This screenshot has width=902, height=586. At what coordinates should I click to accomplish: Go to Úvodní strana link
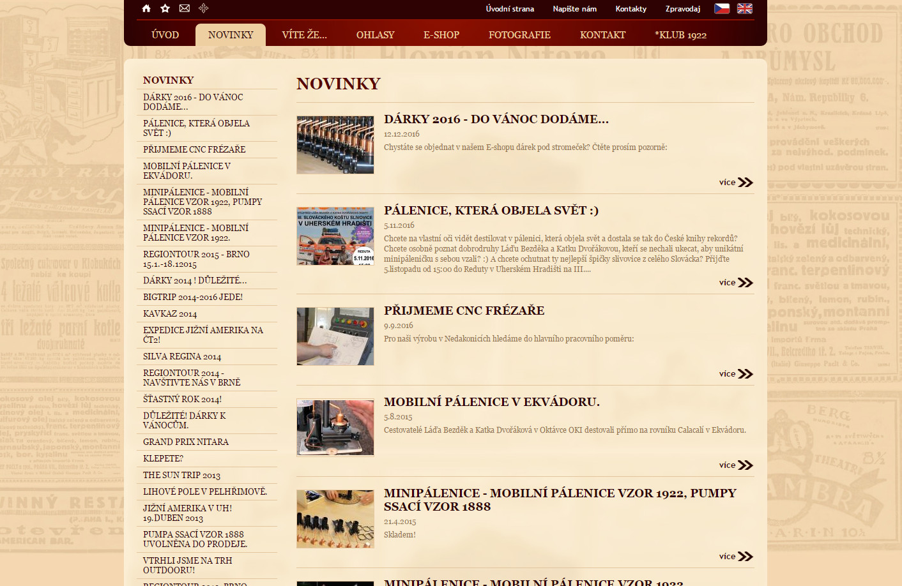[x=510, y=9]
